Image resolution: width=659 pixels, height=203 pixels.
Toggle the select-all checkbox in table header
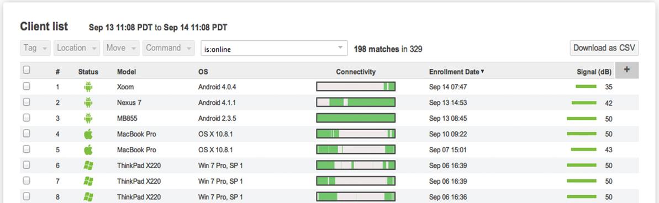tap(27, 70)
